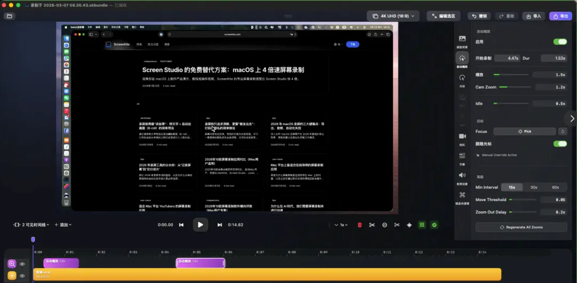577x283 pixels.
Task: Click the Focus Pick button
Action: [x=525, y=131]
